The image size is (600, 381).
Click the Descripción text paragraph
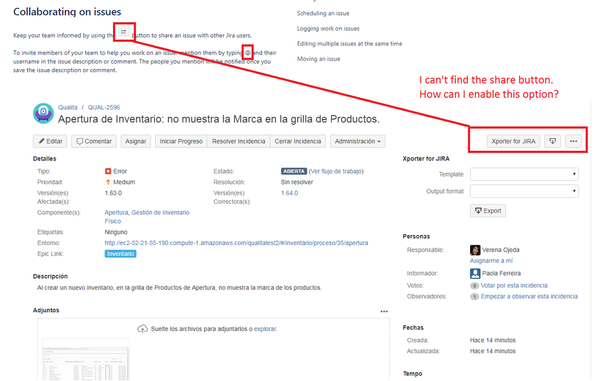coord(180,288)
